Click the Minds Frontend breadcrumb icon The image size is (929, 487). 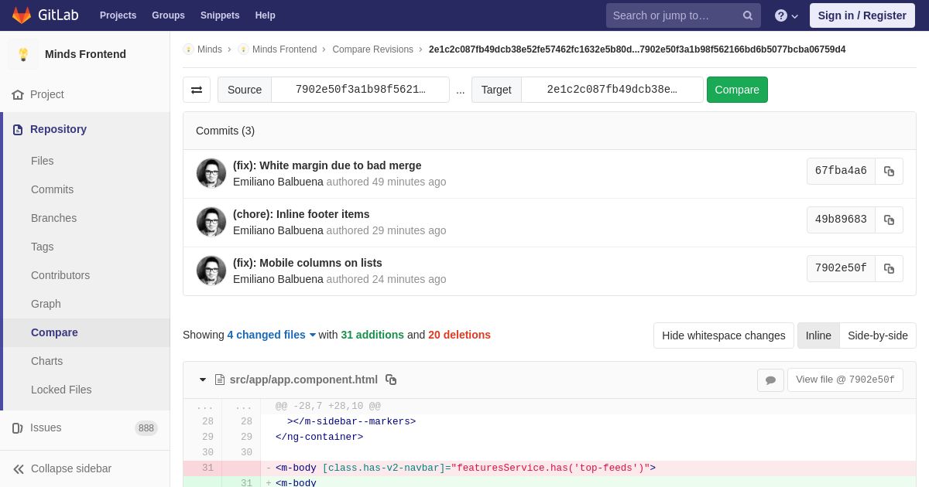click(x=243, y=49)
